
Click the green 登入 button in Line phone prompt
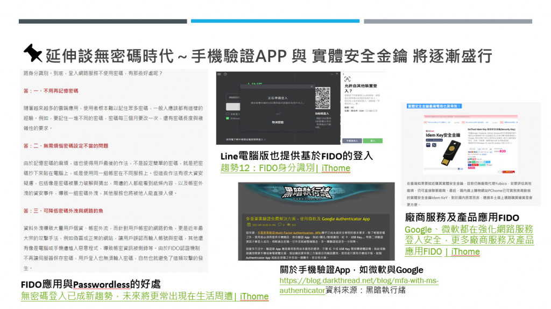coord(372,141)
